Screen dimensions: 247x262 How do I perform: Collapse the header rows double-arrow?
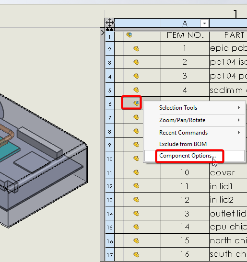click(110, 30)
